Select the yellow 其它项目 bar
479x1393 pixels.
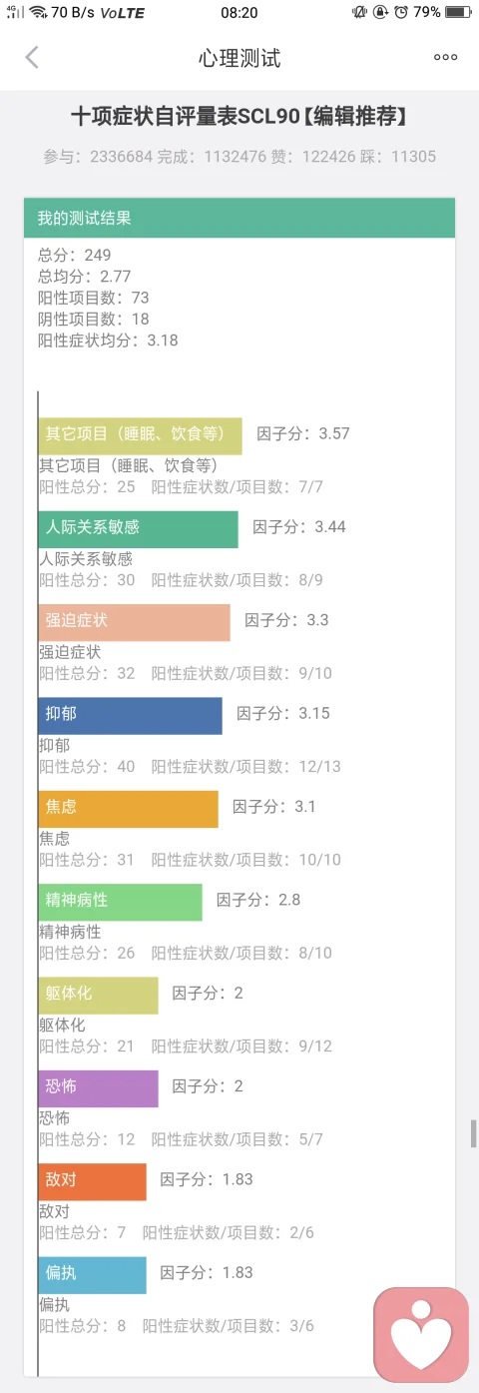[x=140, y=435]
